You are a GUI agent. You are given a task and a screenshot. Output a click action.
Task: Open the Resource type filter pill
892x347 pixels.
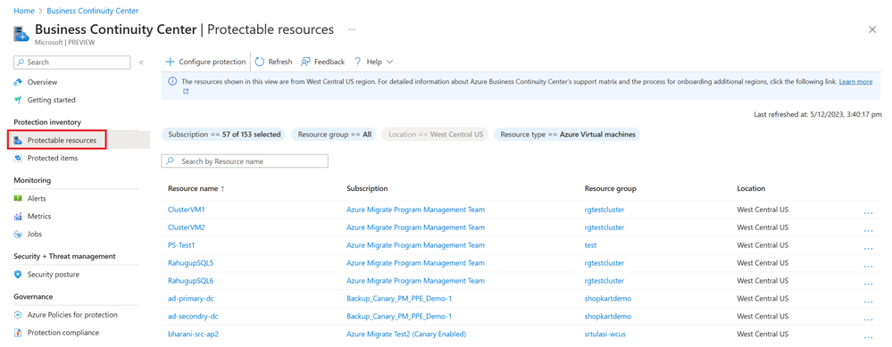tap(567, 135)
